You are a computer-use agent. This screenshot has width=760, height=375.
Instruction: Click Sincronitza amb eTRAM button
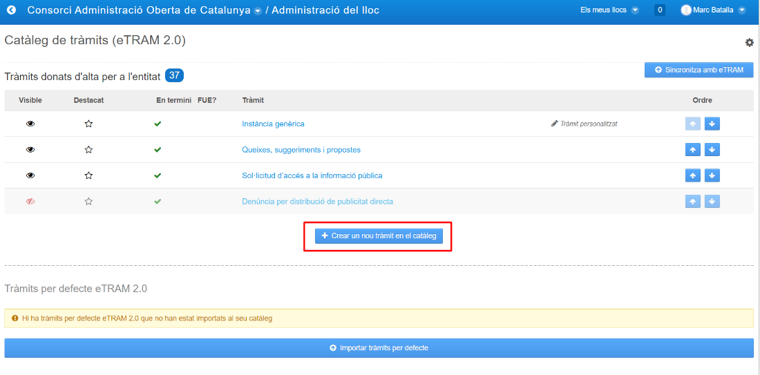coord(699,70)
